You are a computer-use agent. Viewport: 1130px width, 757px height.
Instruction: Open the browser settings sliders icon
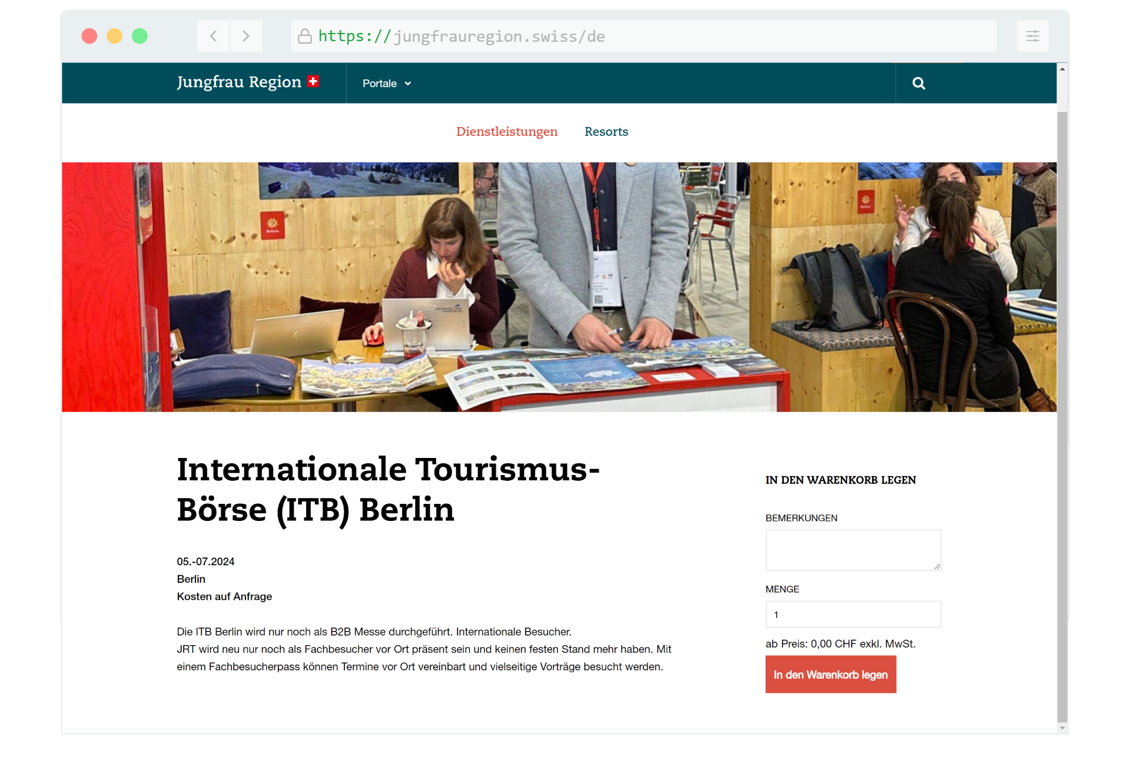[x=1032, y=36]
